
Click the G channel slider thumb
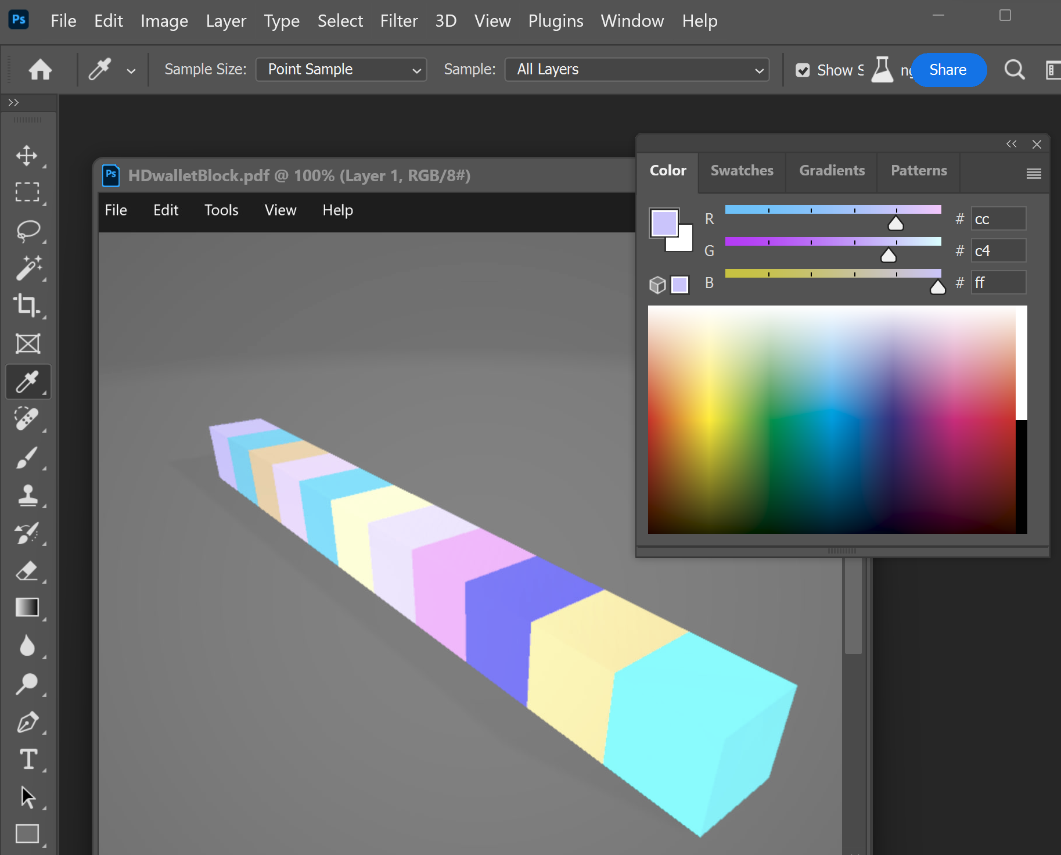click(x=889, y=255)
